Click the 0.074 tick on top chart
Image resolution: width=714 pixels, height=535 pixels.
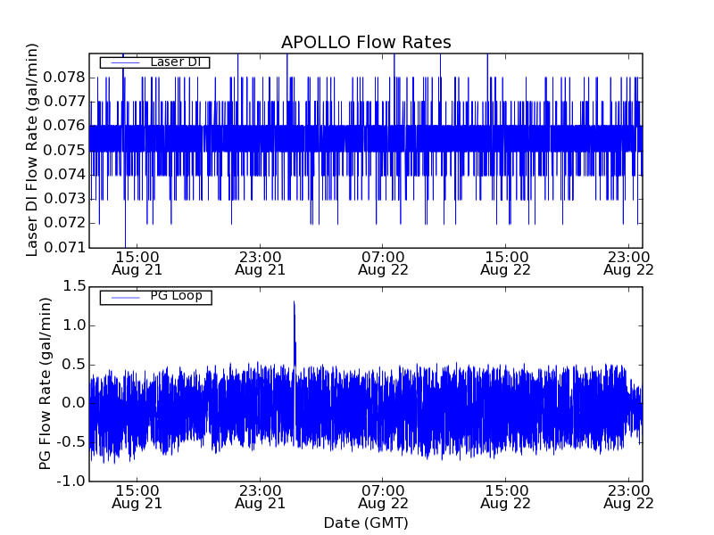(x=64, y=174)
